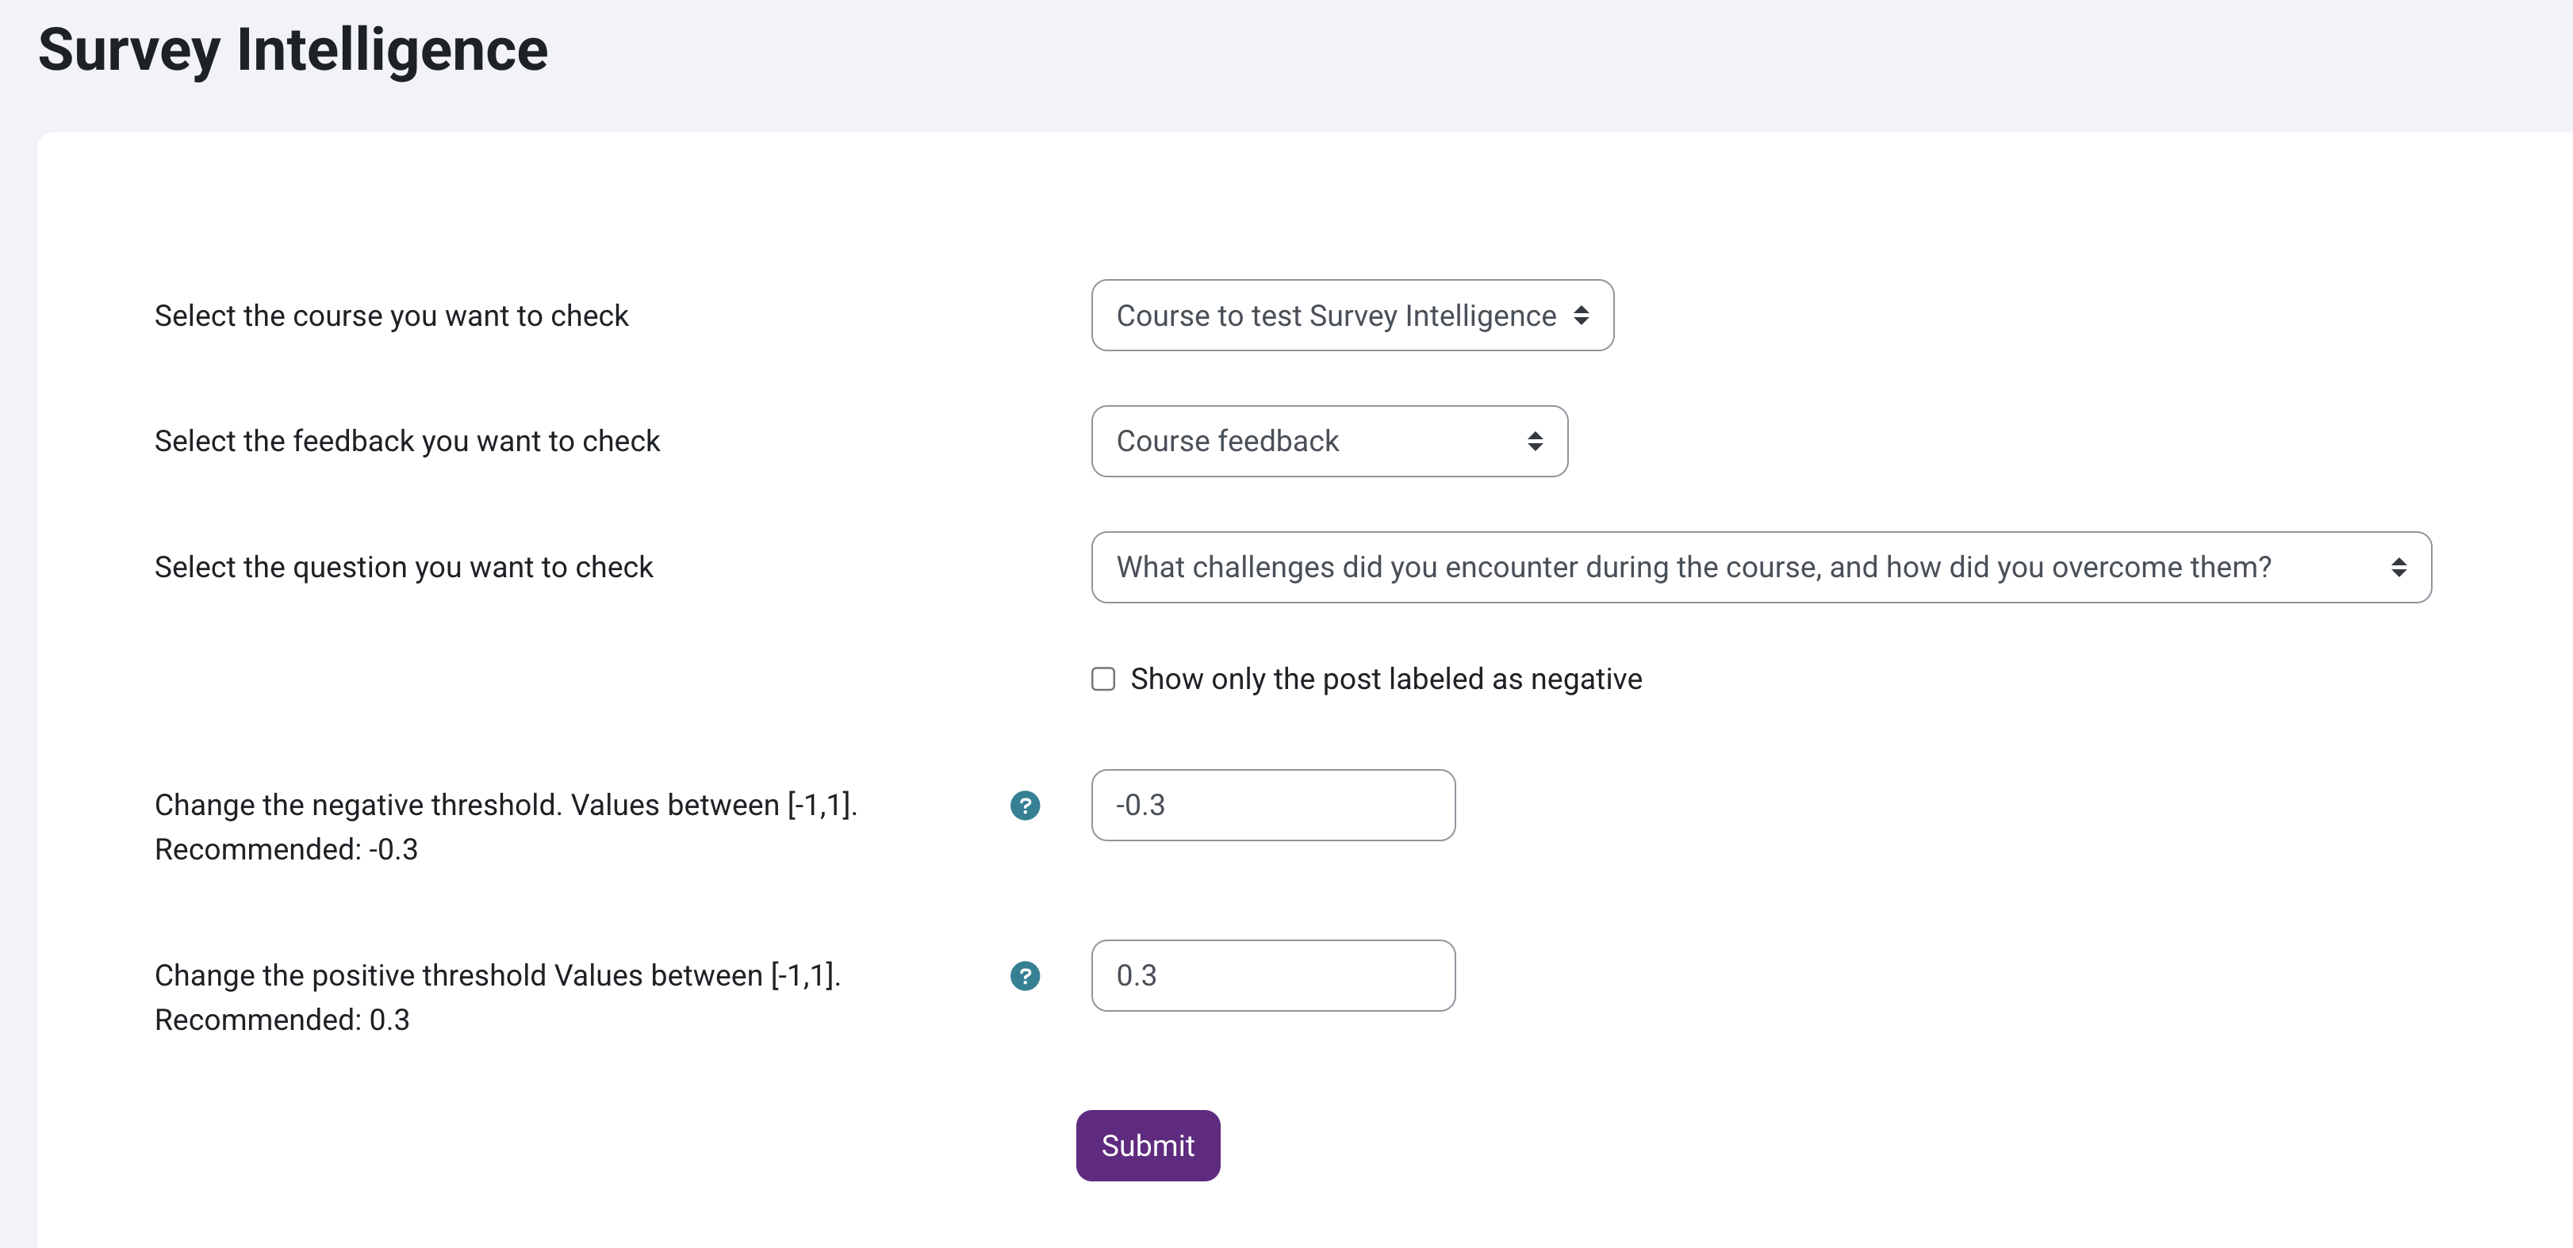The width and height of the screenshot is (2573, 1248).
Task: Click the help icon for negative threshold
Action: [1025, 805]
